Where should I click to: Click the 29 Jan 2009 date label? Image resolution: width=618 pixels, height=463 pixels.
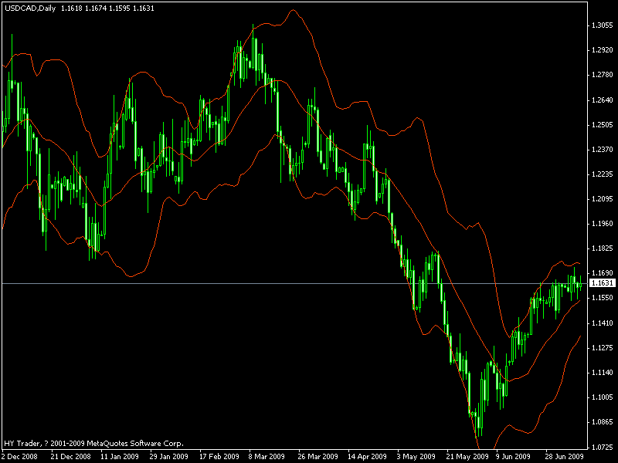[168, 457]
